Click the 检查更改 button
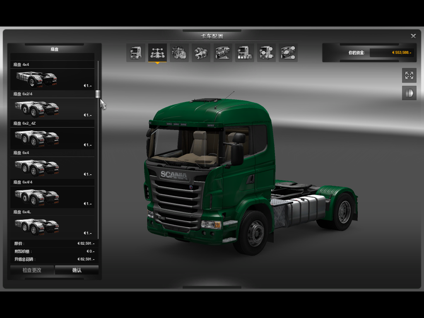Screen dimensions: 424x318 (32, 270)
